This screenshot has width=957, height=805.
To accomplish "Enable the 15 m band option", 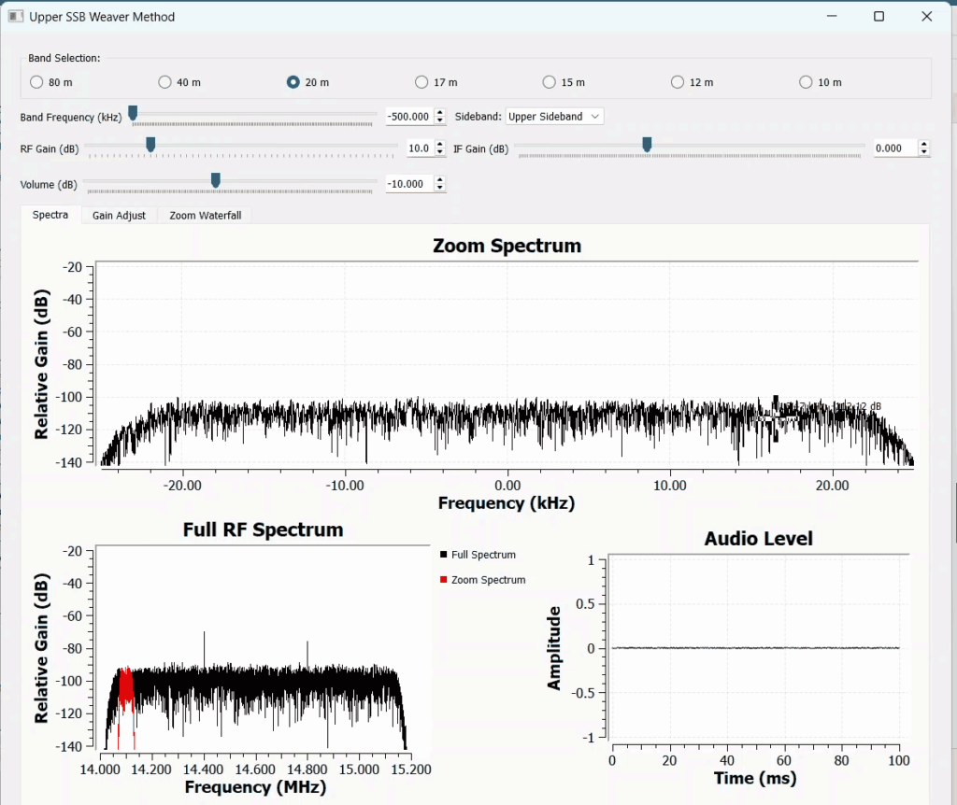I will (x=548, y=82).
